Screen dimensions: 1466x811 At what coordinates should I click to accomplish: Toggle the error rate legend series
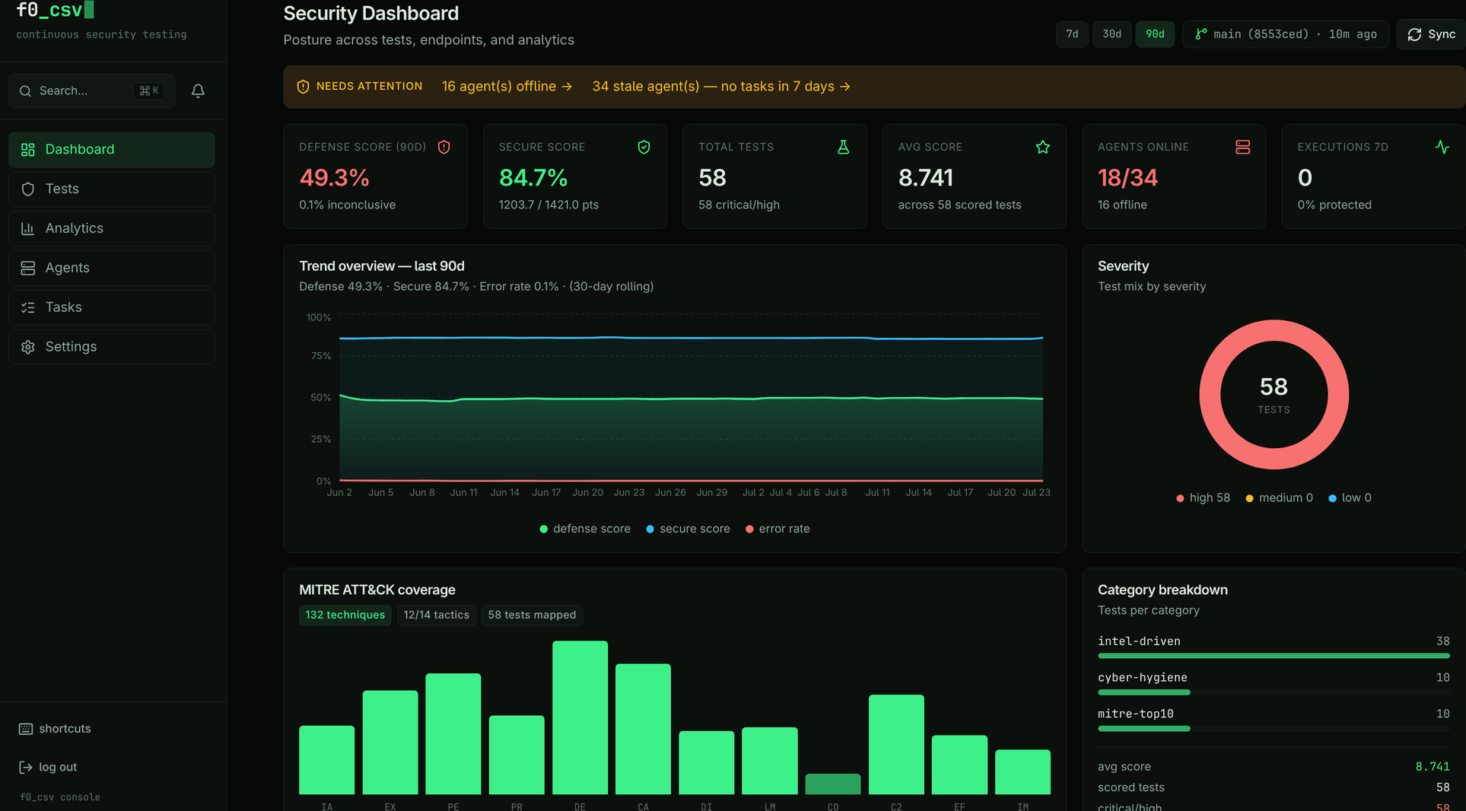(x=778, y=529)
